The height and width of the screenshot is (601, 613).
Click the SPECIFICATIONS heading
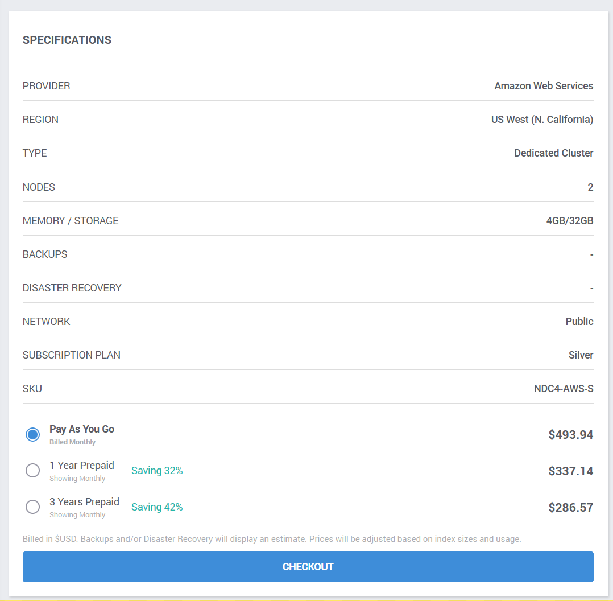67,40
